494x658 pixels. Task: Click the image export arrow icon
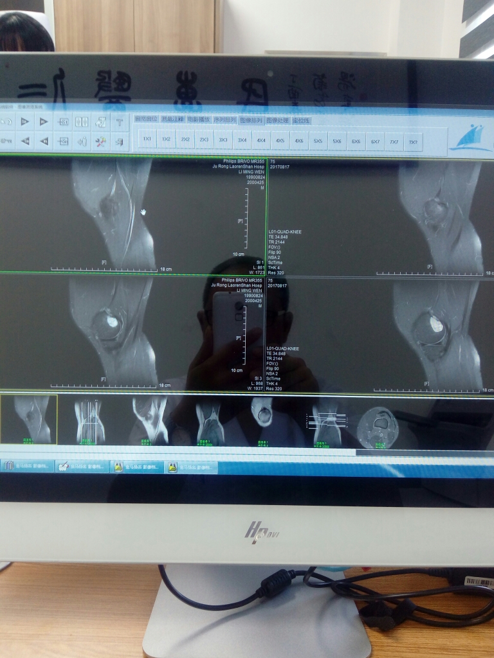point(100,122)
